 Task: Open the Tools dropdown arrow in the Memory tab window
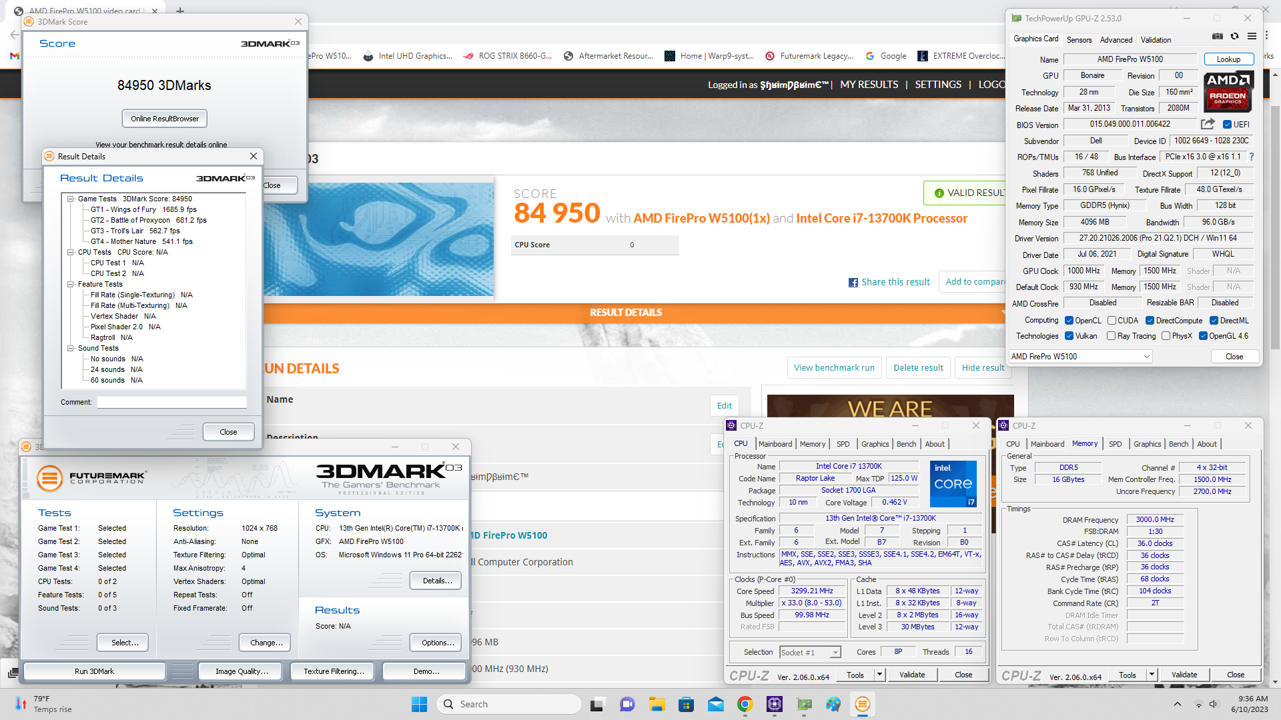[x=1152, y=675]
